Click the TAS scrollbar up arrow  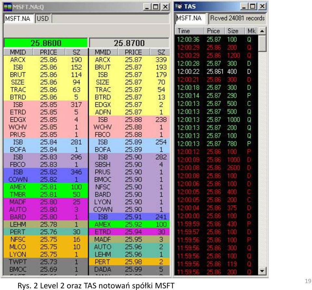262,31
